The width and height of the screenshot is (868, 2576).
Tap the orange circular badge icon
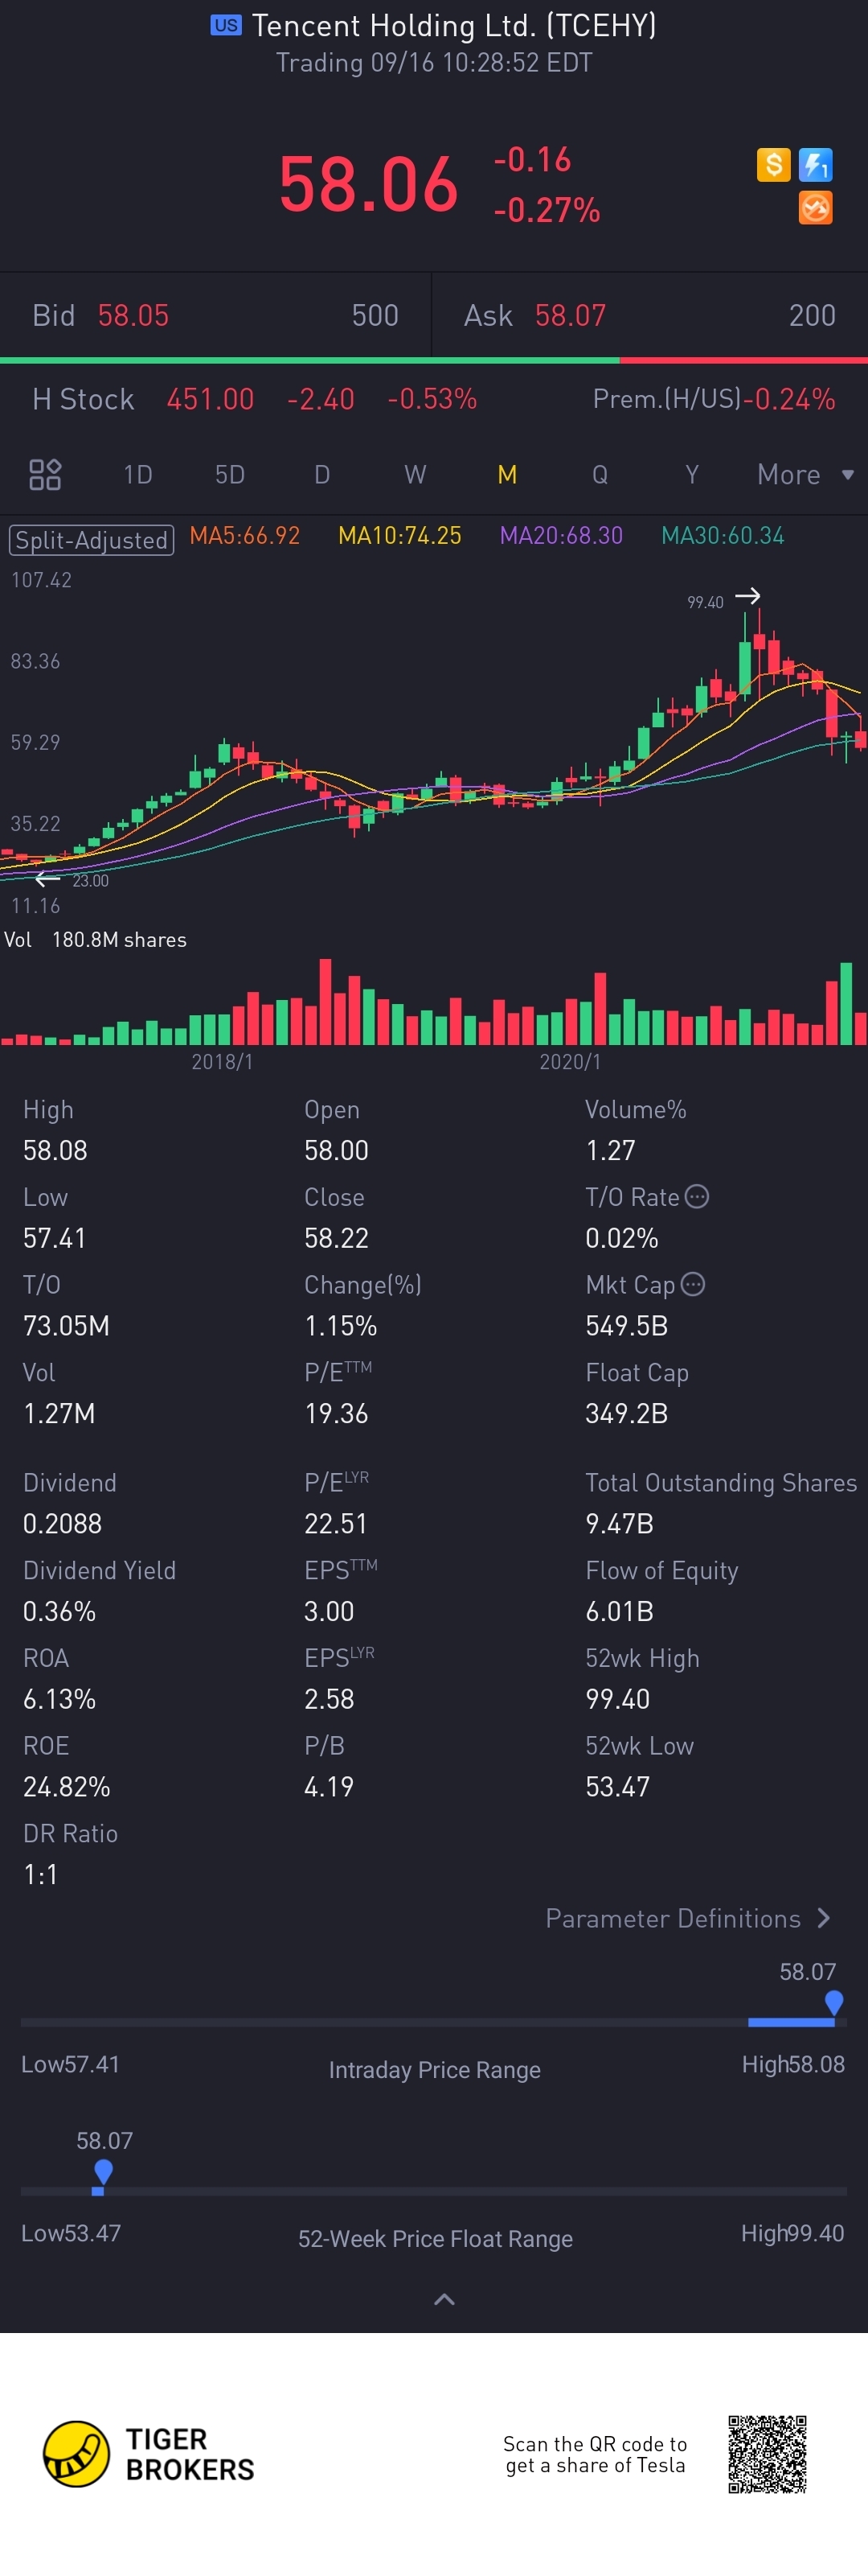point(816,208)
